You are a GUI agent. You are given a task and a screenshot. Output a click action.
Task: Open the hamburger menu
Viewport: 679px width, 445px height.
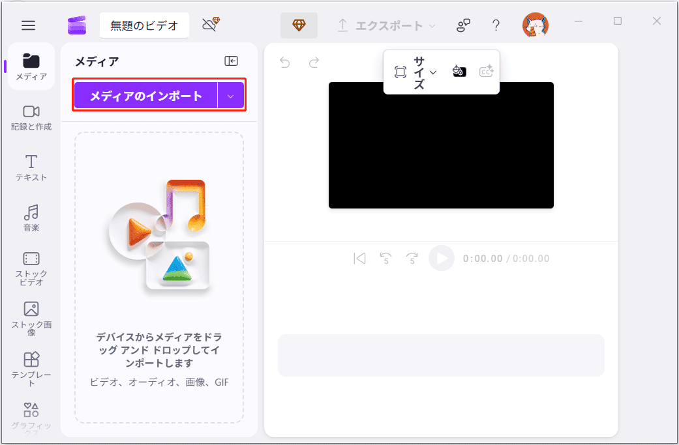27,25
